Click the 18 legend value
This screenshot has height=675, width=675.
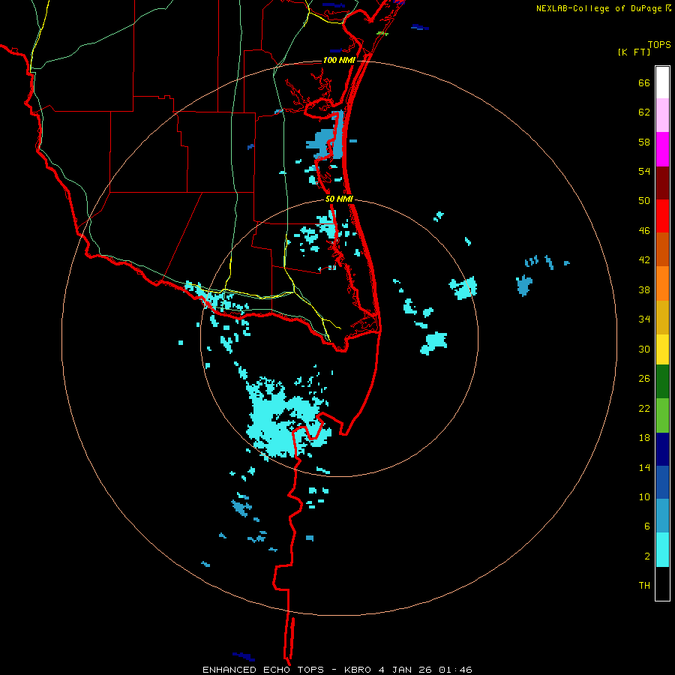(644, 438)
